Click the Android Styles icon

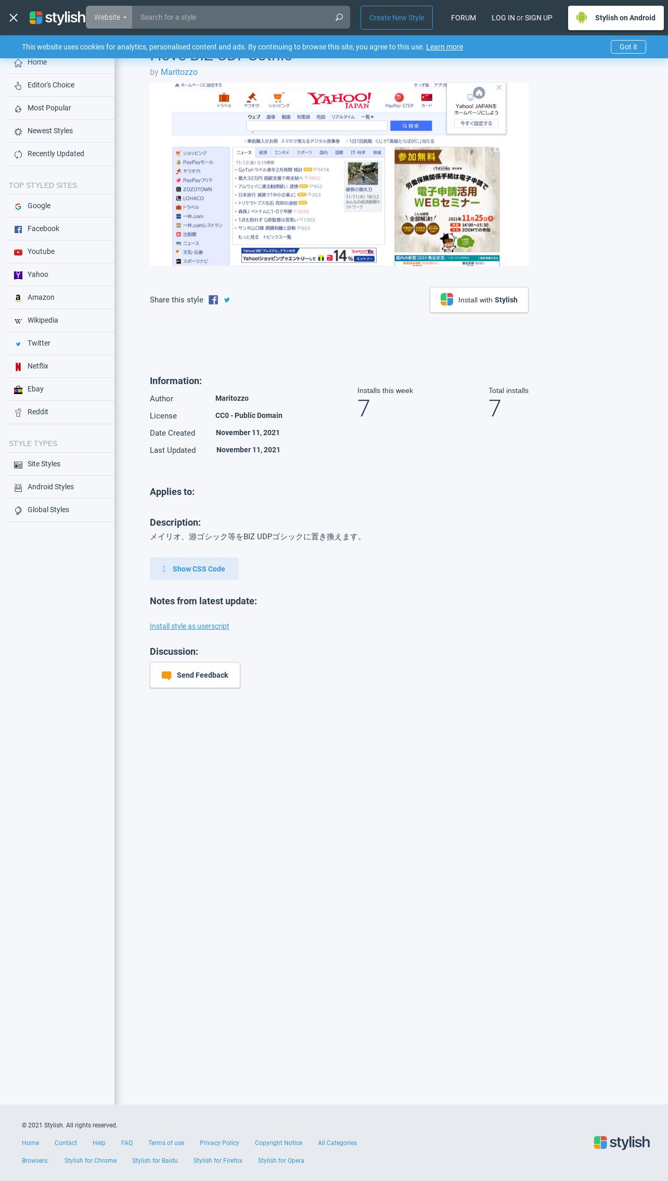tap(18, 487)
